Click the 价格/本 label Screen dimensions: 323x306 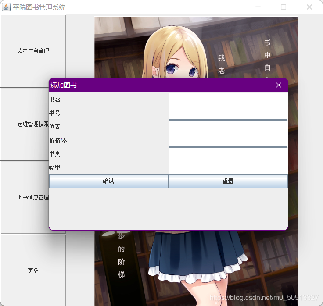click(58, 140)
